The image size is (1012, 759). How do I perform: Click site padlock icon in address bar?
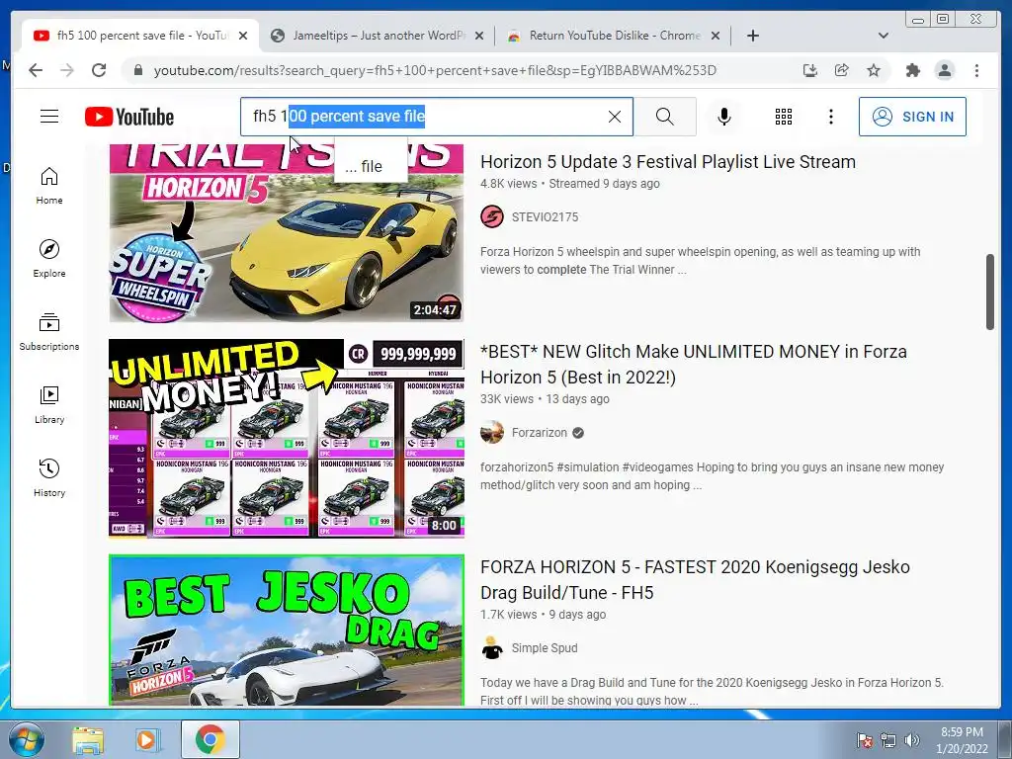137,70
